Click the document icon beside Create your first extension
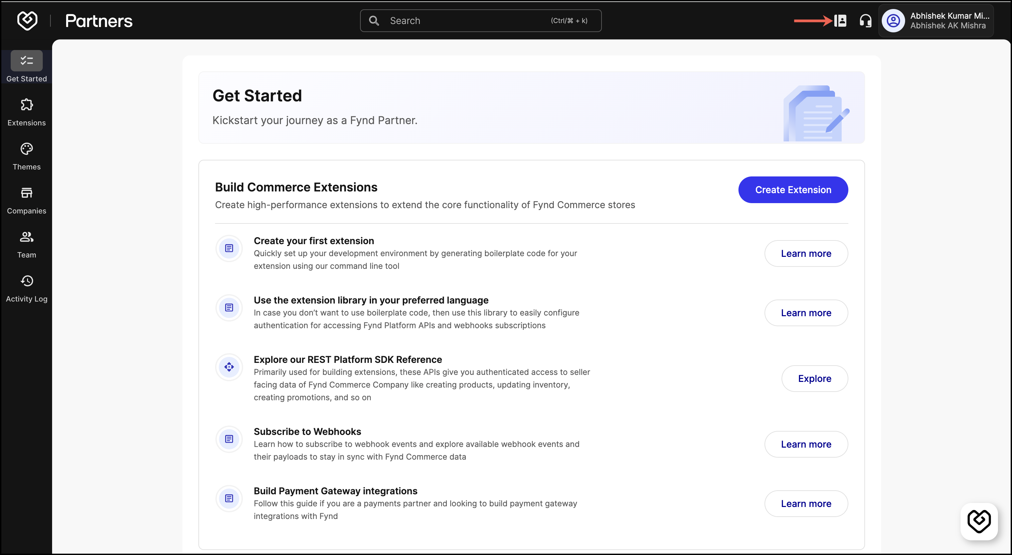The height and width of the screenshot is (555, 1012). [229, 248]
